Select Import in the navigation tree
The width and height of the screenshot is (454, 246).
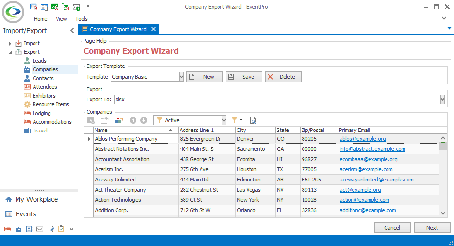coord(32,43)
